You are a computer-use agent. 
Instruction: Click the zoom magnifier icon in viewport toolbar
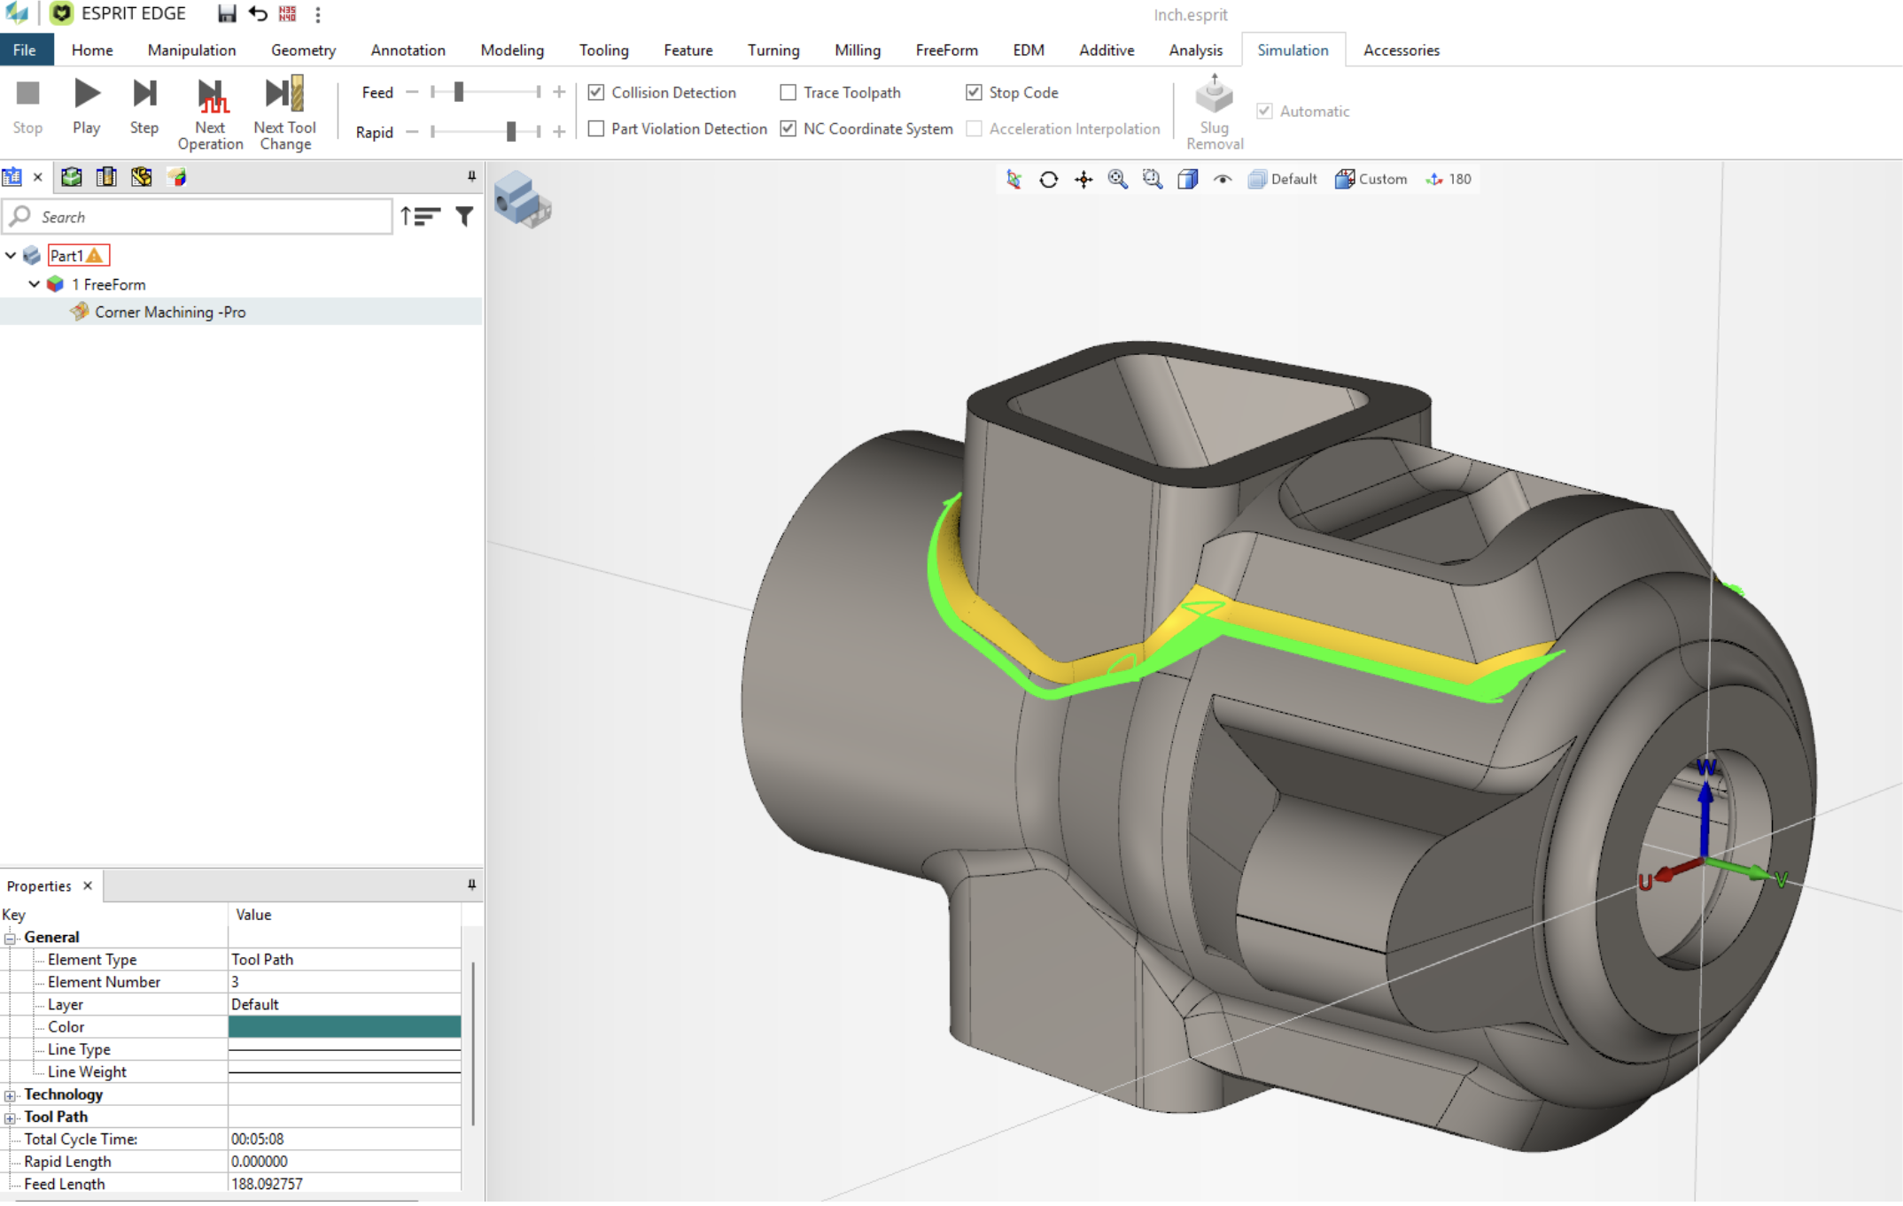[x=1117, y=180]
